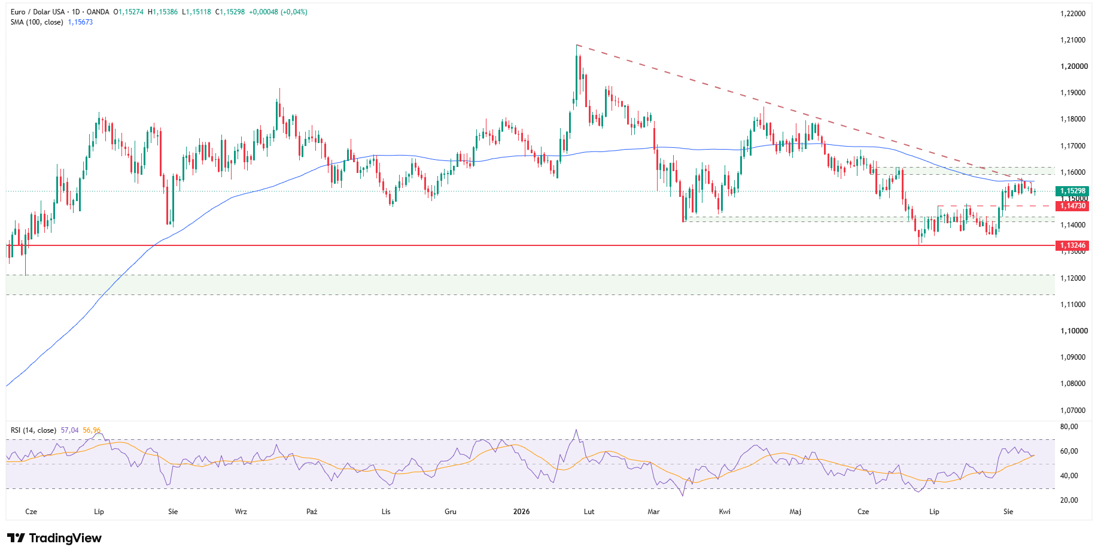Click the 2026 year label on time axis

(x=522, y=512)
